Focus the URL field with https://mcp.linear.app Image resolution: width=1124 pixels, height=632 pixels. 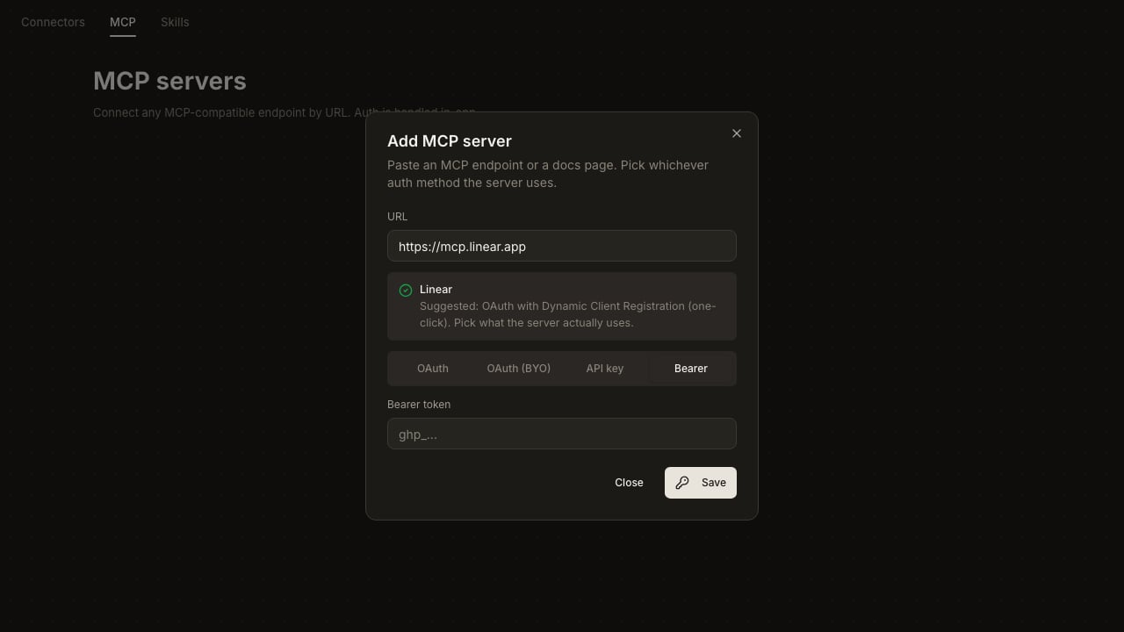[562, 246]
